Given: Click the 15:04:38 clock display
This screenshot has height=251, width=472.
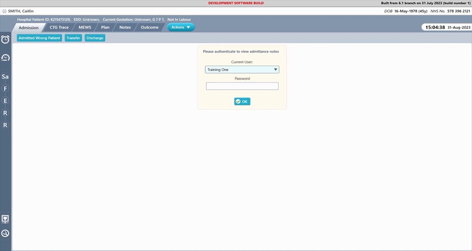Looking at the screenshot, I should [x=435, y=27].
